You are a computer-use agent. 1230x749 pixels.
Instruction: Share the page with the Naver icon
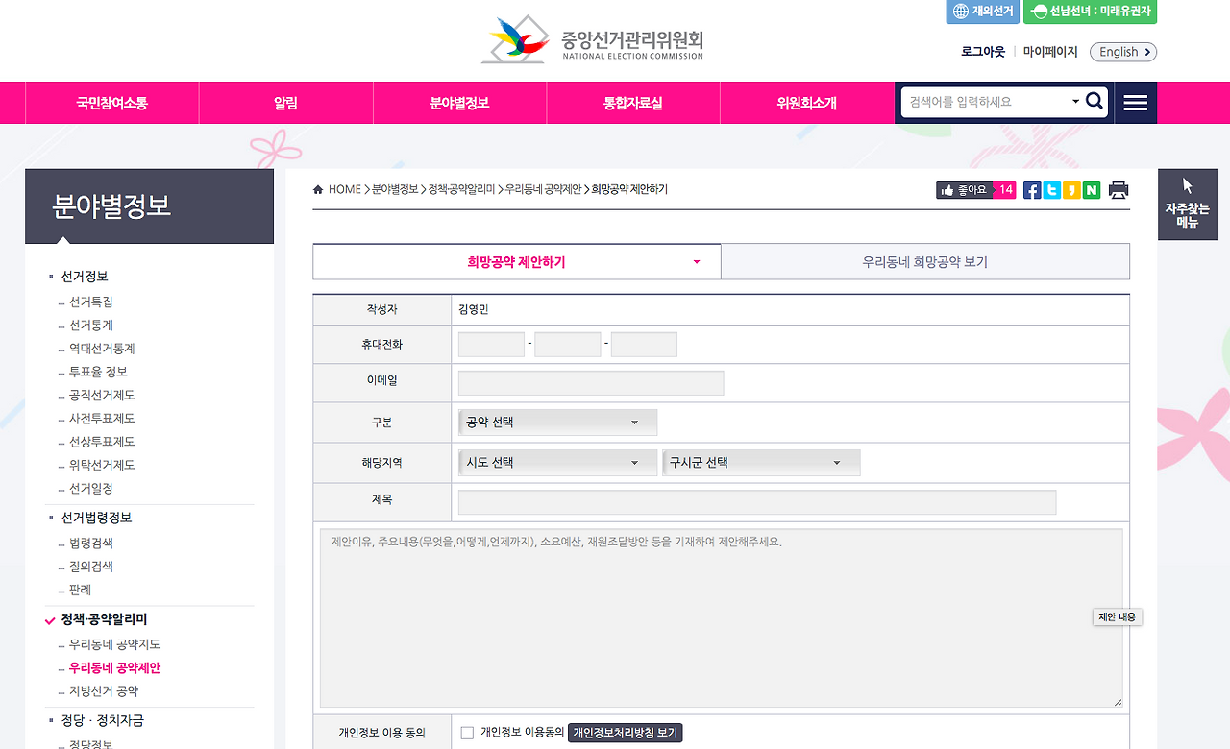[1092, 189]
